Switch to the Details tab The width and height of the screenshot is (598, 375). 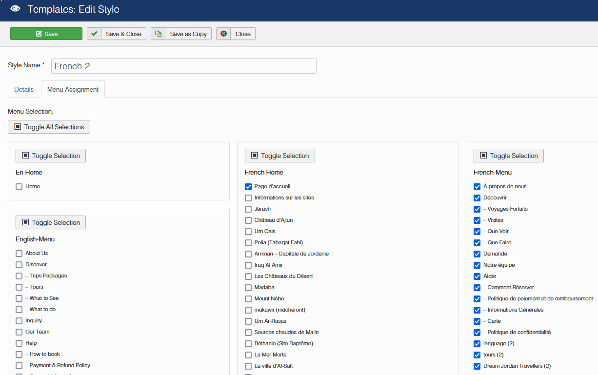(24, 89)
